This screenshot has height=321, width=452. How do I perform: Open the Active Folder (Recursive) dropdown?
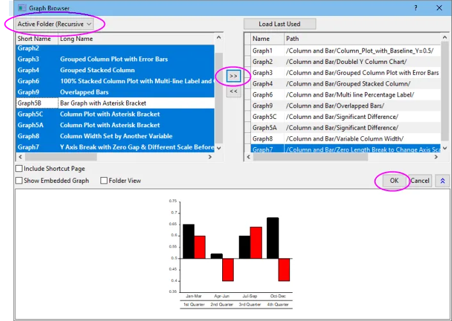pyautogui.click(x=54, y=24)
